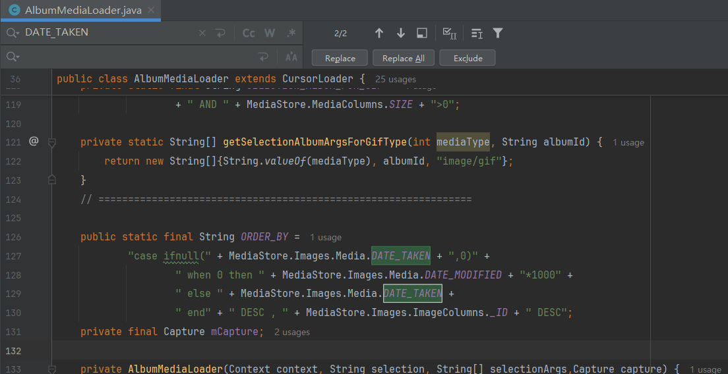Clear the DATE_TAKEN search text
Image resolution: width=728 pixels, height=374 pixels.
click(202, 33)
